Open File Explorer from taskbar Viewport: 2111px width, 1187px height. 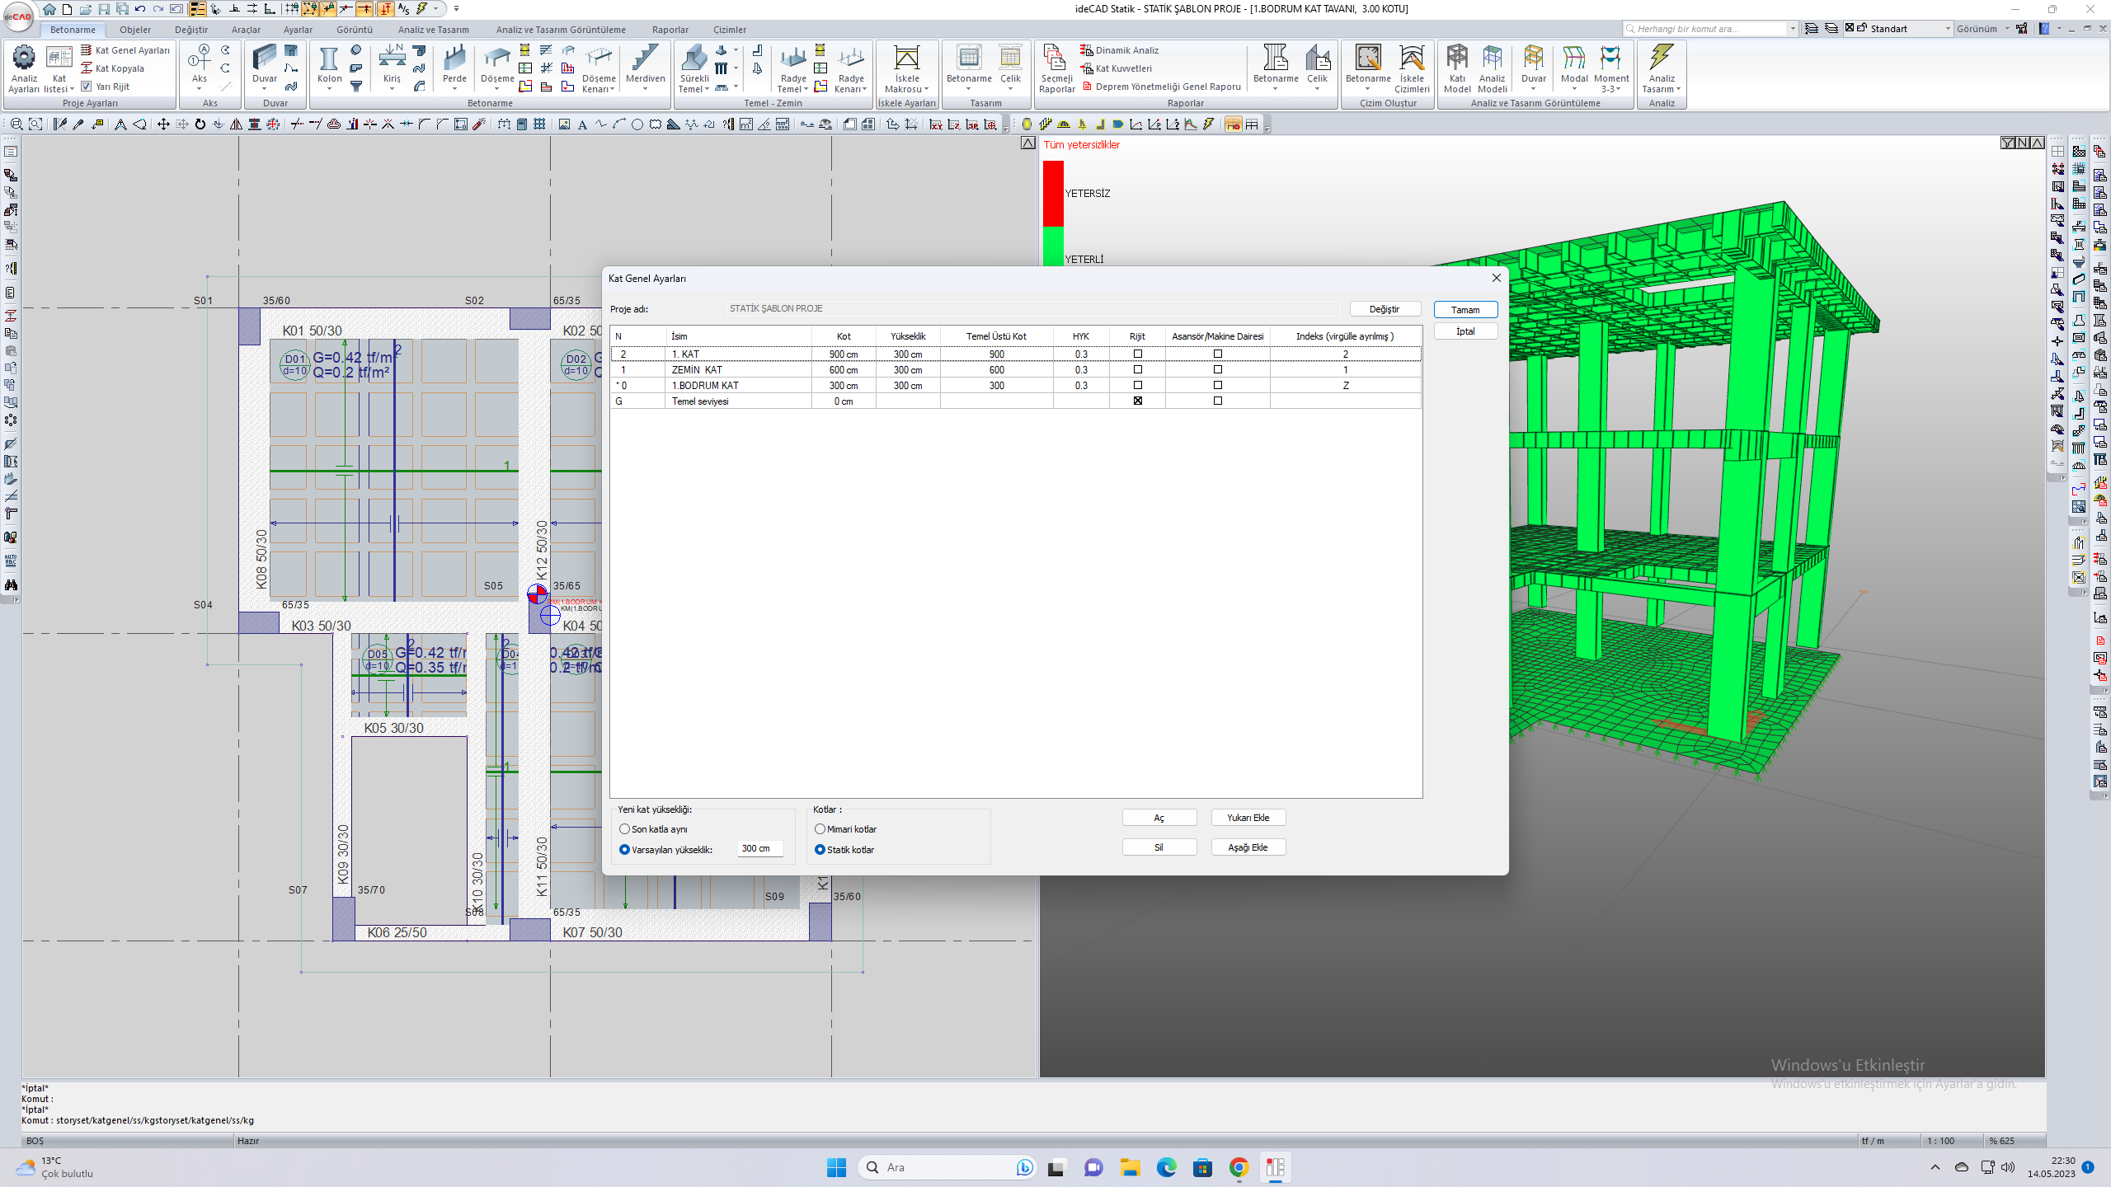point(1130,1167)
